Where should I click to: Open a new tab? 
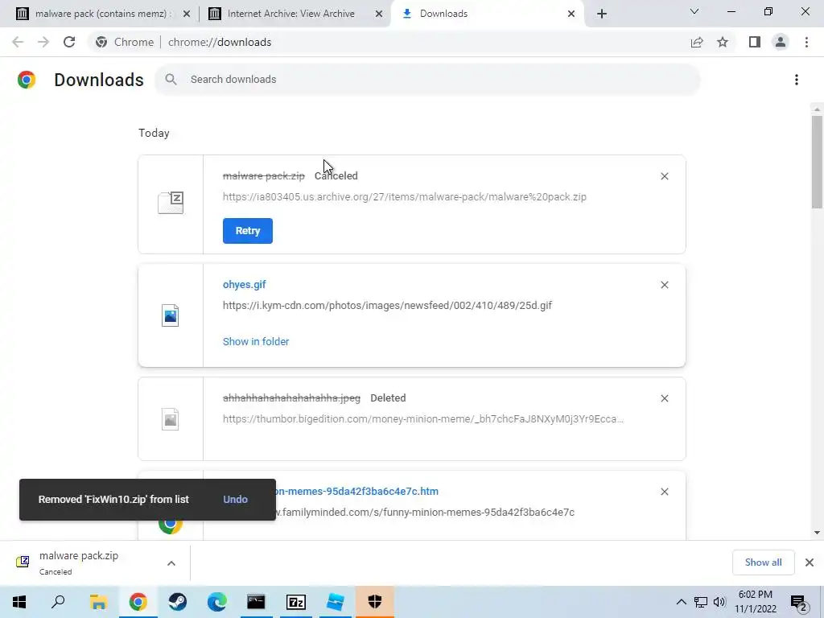[x=602, y=14]
